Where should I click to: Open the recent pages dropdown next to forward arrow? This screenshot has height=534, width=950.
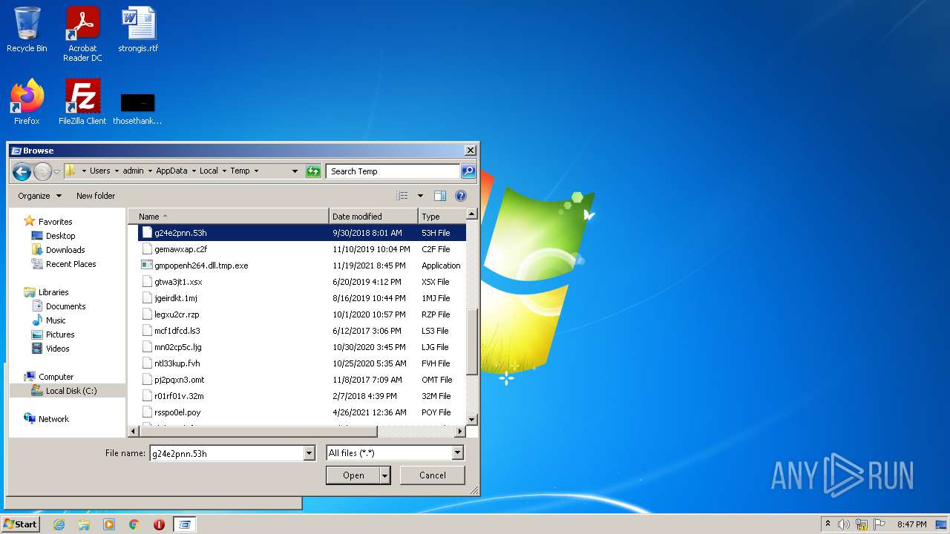click(56, 171)
